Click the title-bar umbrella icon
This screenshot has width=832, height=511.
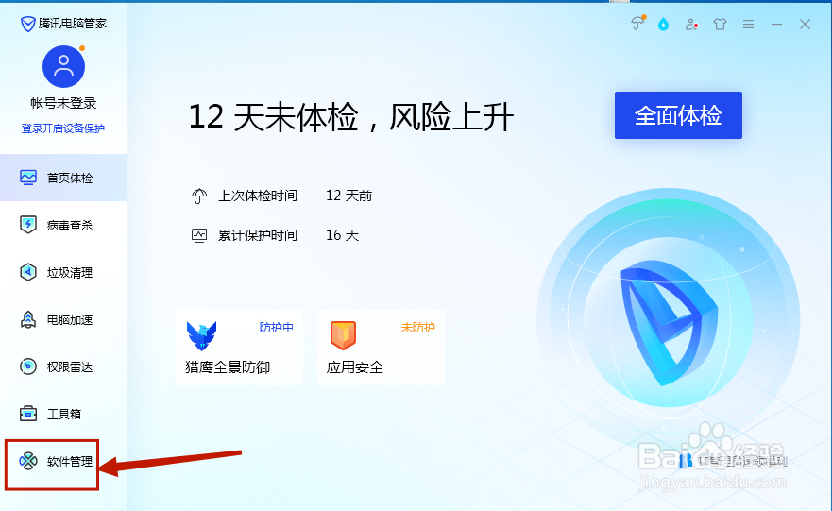(637, 24)
